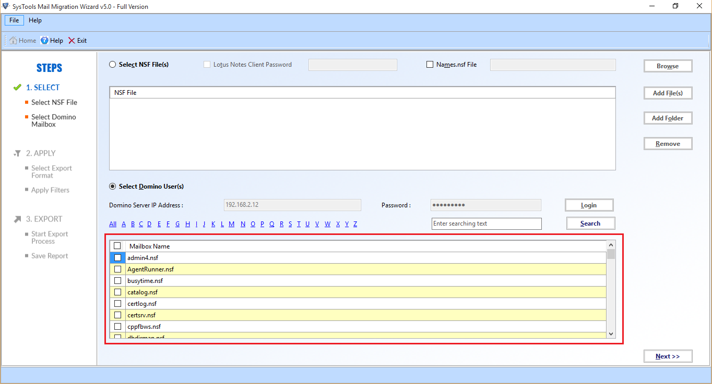Click the Save Report step
712x384 pixels.
[x=50, y=256]
